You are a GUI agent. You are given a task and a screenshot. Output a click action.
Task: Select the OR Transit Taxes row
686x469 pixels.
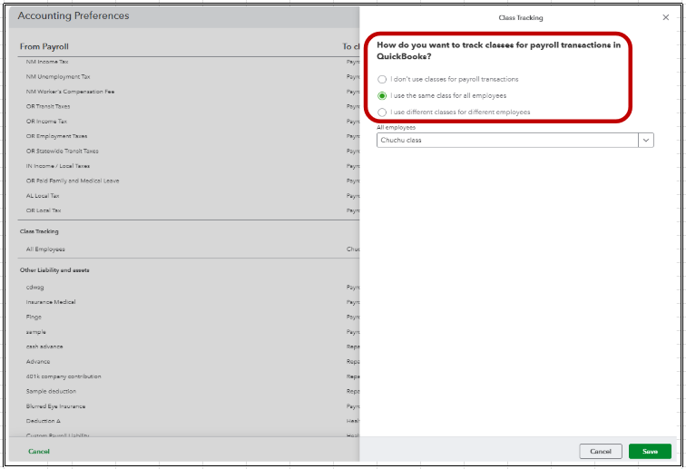tap(48, 106)
